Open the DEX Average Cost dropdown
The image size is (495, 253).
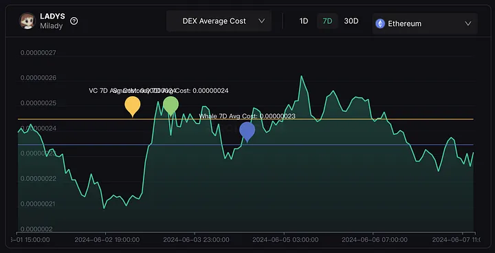219,21
